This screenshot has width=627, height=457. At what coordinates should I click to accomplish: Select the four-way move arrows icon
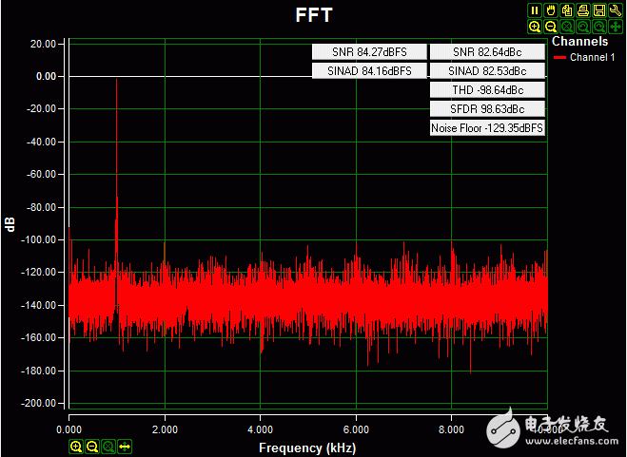point(616,27)
